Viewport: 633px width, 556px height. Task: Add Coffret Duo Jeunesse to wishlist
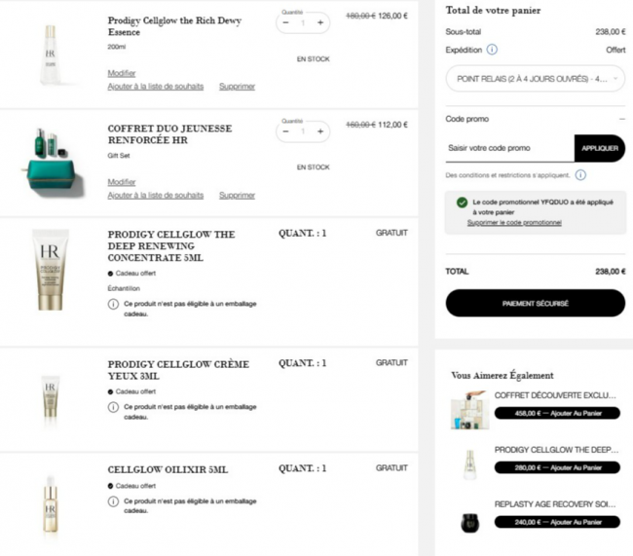pos(156,195)
